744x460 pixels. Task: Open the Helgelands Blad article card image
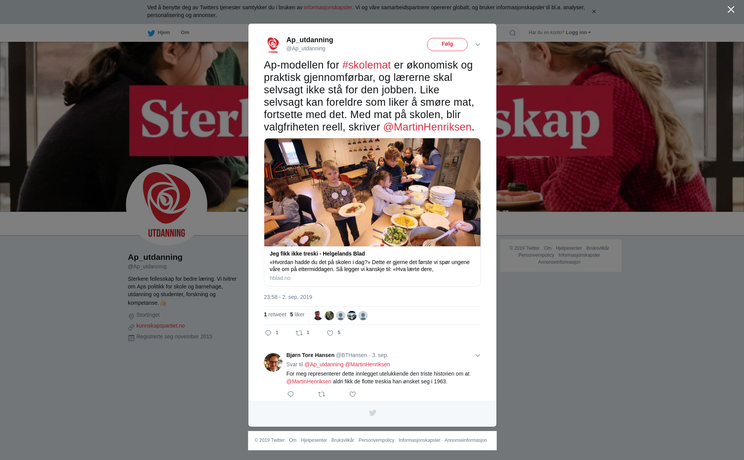[372, 192]
